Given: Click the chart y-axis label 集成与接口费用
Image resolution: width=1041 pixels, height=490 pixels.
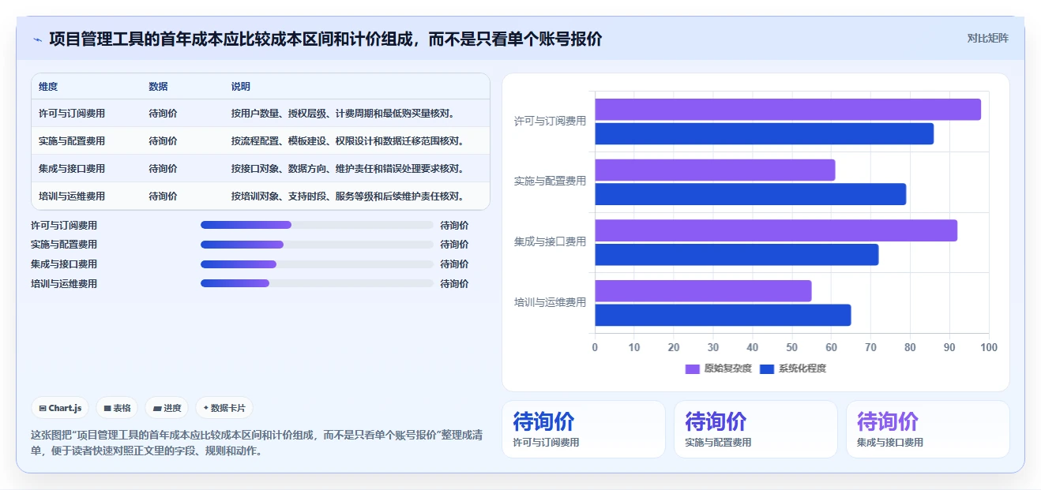Looking at the screenshot, I should (x=551, y=242).
